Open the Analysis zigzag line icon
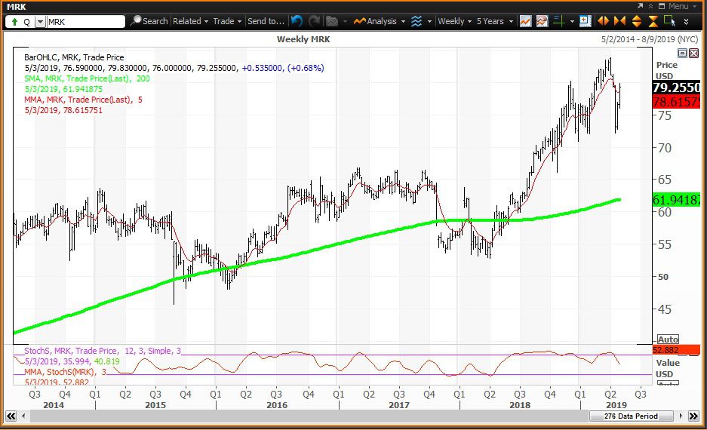This screenshot has width=707, height=430. pos(359,21)
